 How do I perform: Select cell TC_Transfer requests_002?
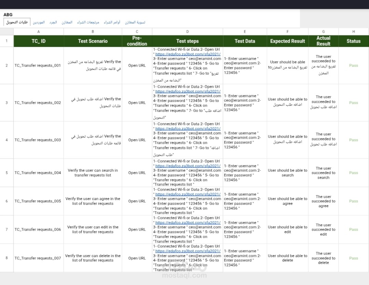coord(39,103)
